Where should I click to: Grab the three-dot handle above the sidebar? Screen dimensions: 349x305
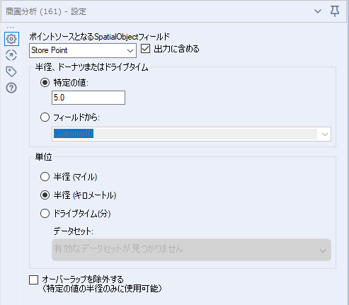tap(11, 28)
